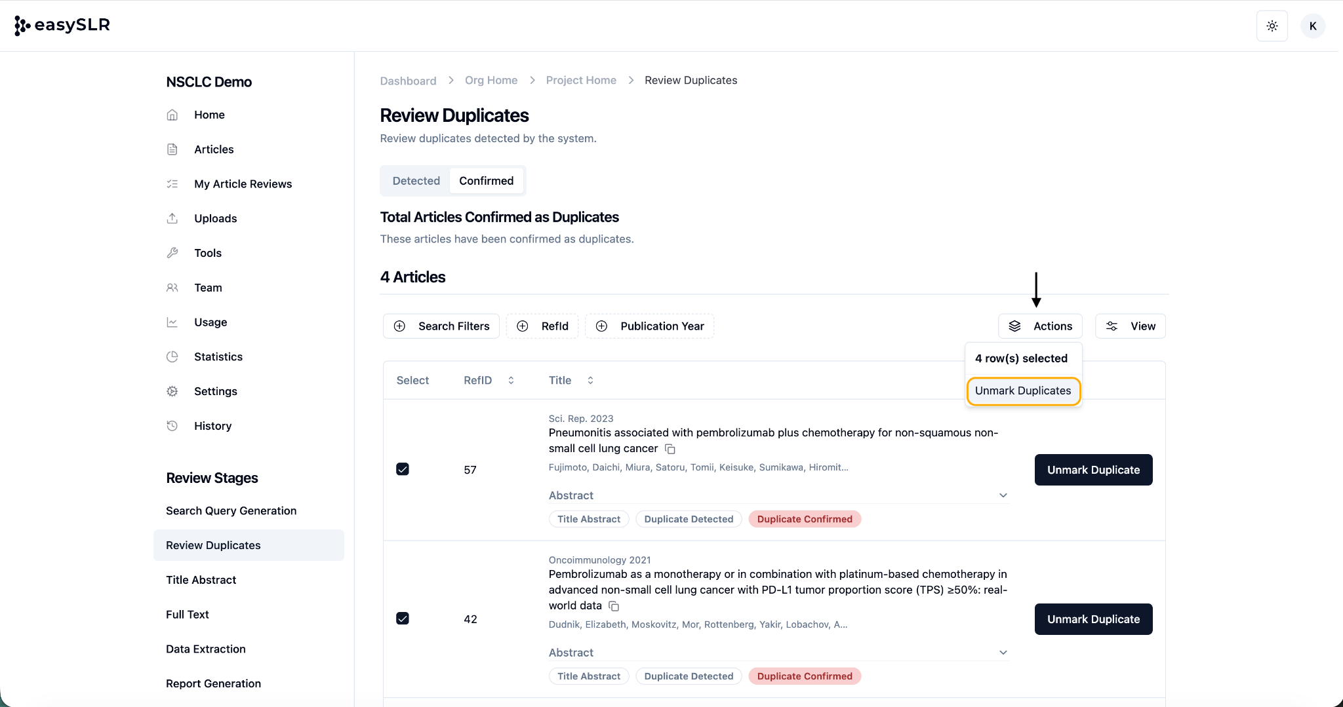Switch to the Detected tab
1343x707 pixels.
point(416,181)
